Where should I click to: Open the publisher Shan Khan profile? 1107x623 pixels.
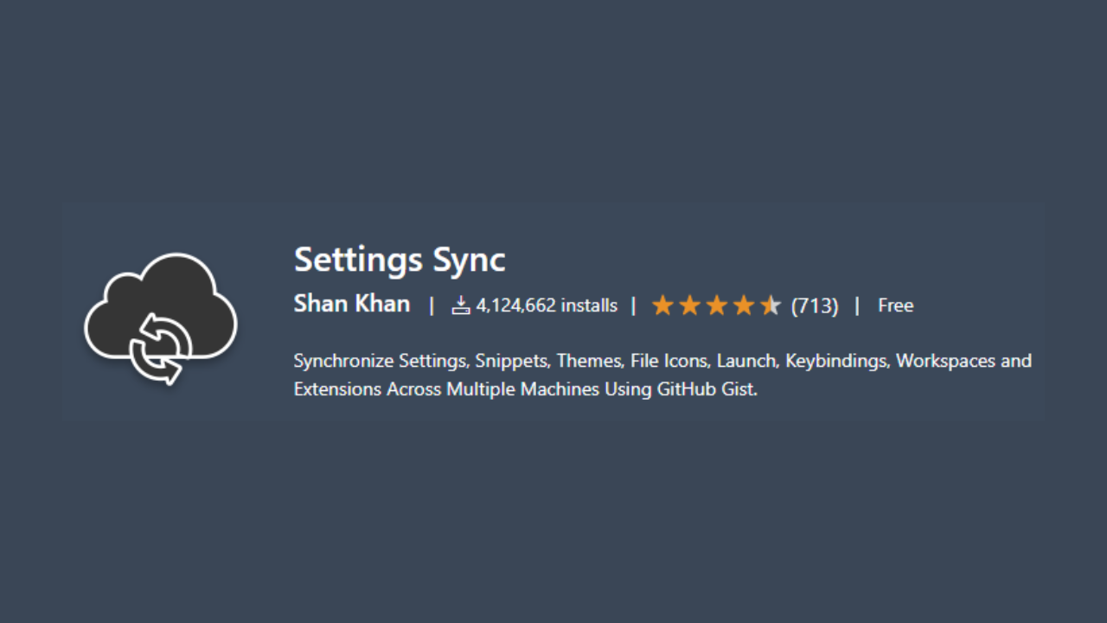(x=352, y=304)
